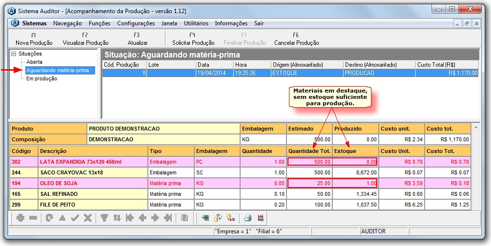Open the Funções menu
Screen dimensions: 491x246
coord(99,23)
